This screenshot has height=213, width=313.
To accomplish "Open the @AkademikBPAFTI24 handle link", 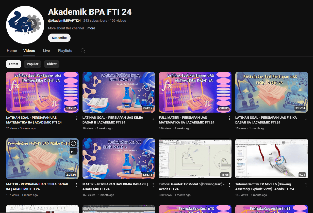I will point(64,21).
